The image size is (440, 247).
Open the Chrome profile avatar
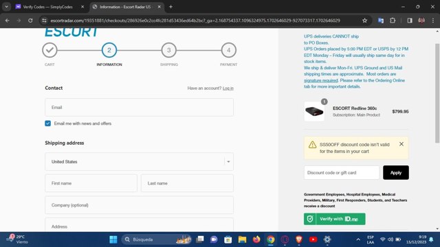pyautogui.click(x=421, y=21)
